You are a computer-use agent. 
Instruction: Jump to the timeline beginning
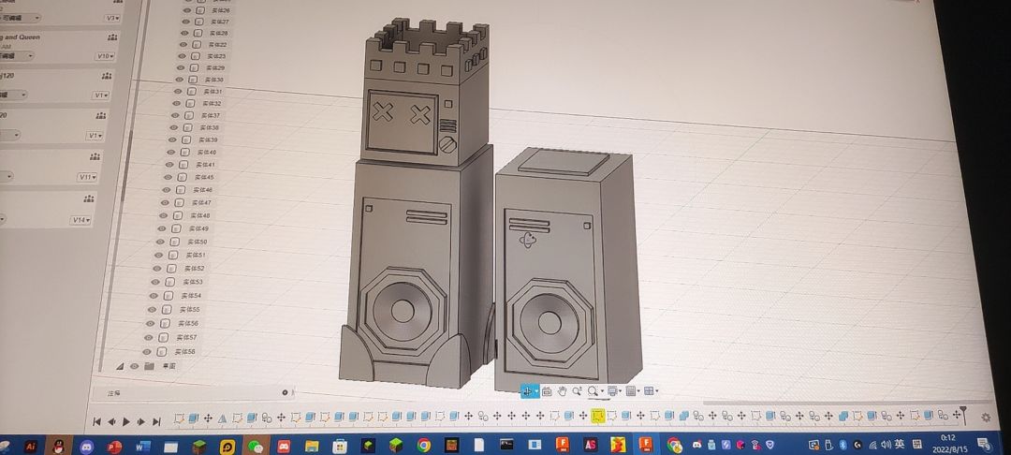point(96,421)
